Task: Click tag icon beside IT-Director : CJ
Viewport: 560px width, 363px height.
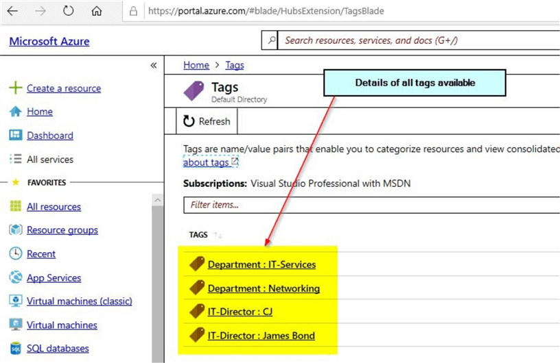Action: 197,311
